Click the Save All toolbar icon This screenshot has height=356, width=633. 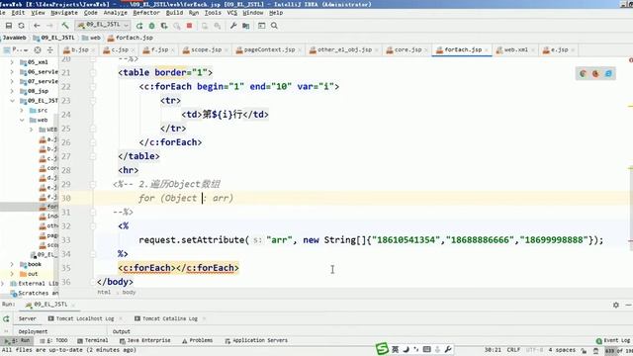coord(9,26)
